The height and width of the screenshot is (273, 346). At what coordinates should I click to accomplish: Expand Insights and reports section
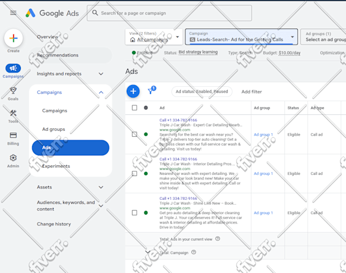coord(101,74)
